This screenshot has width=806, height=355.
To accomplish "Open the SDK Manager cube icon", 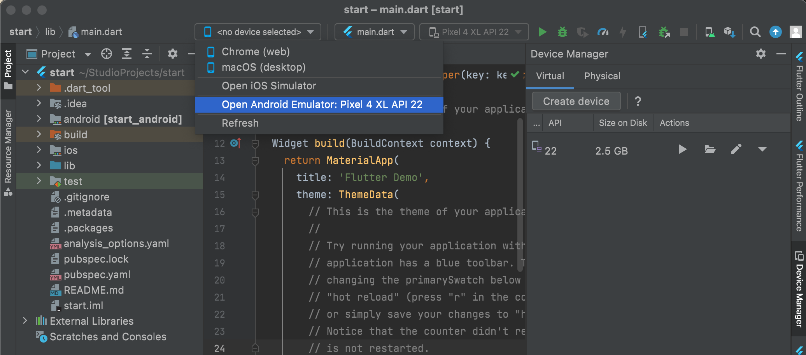I will coord(729,32).
